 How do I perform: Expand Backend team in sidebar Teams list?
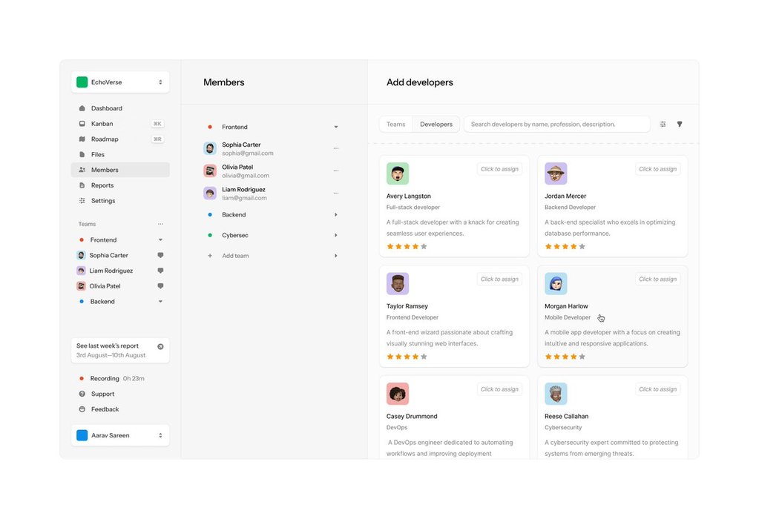(160, 301)
